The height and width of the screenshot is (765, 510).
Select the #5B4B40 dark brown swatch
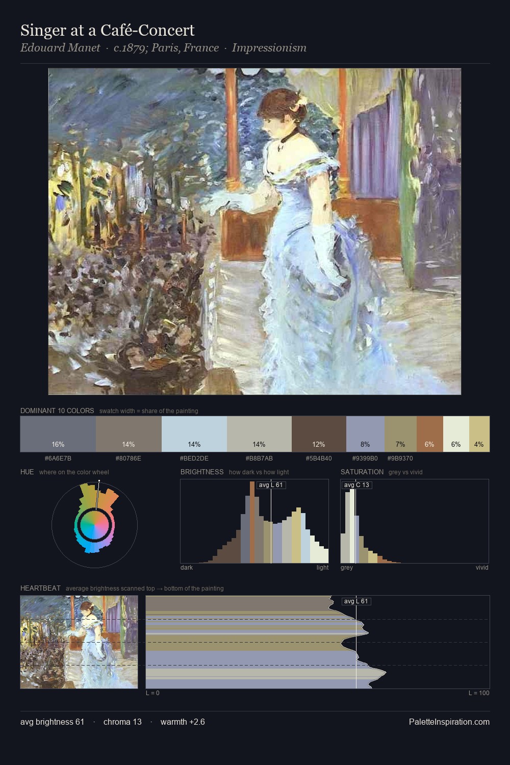click(319, 434)
